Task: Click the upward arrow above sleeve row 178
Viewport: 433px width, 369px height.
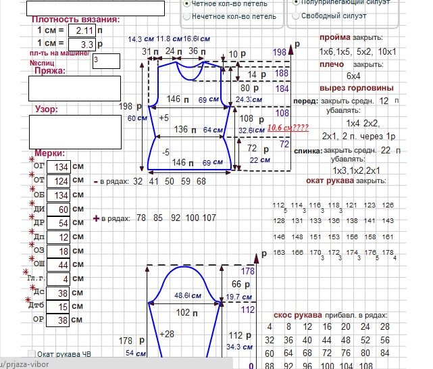Action: [260, 257]
